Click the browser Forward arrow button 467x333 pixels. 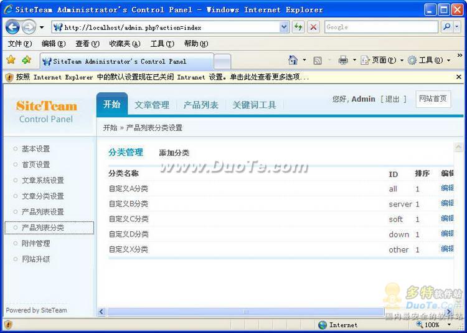29,27
